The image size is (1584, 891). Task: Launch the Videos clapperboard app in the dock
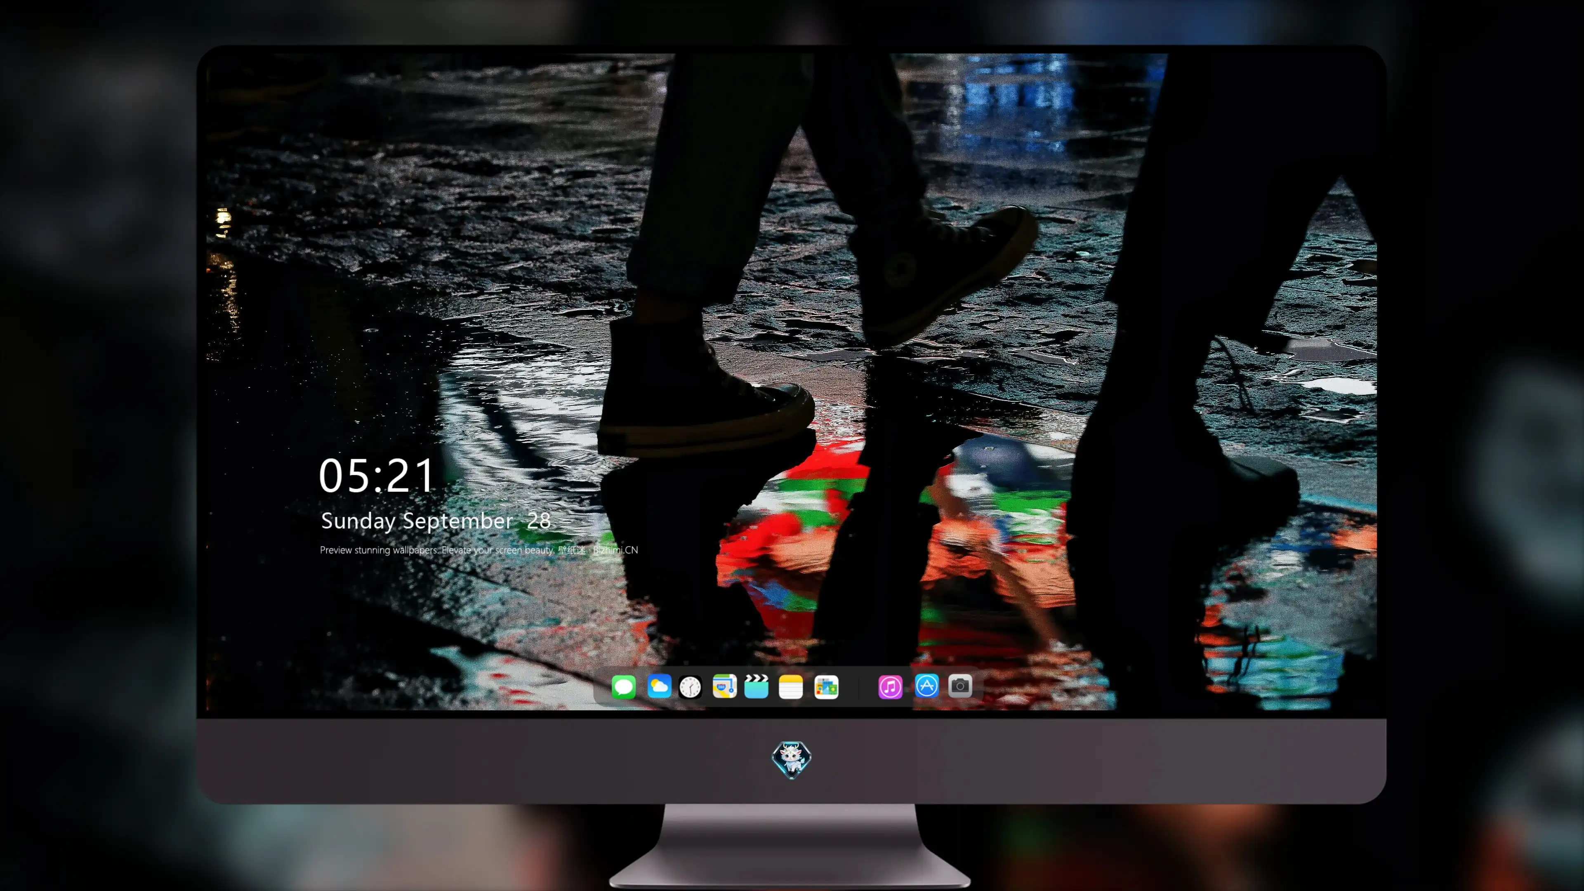click(757, 686)
